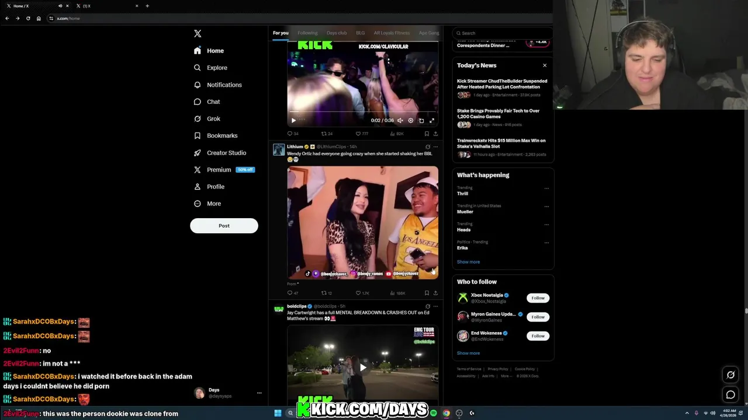Screen dimensions: 748x420
Task: Open options for Mueller trending topic
Action: [x=546, y=206]
